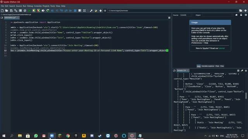Run the current cell
248x139 pixels.
click(34, 10)
